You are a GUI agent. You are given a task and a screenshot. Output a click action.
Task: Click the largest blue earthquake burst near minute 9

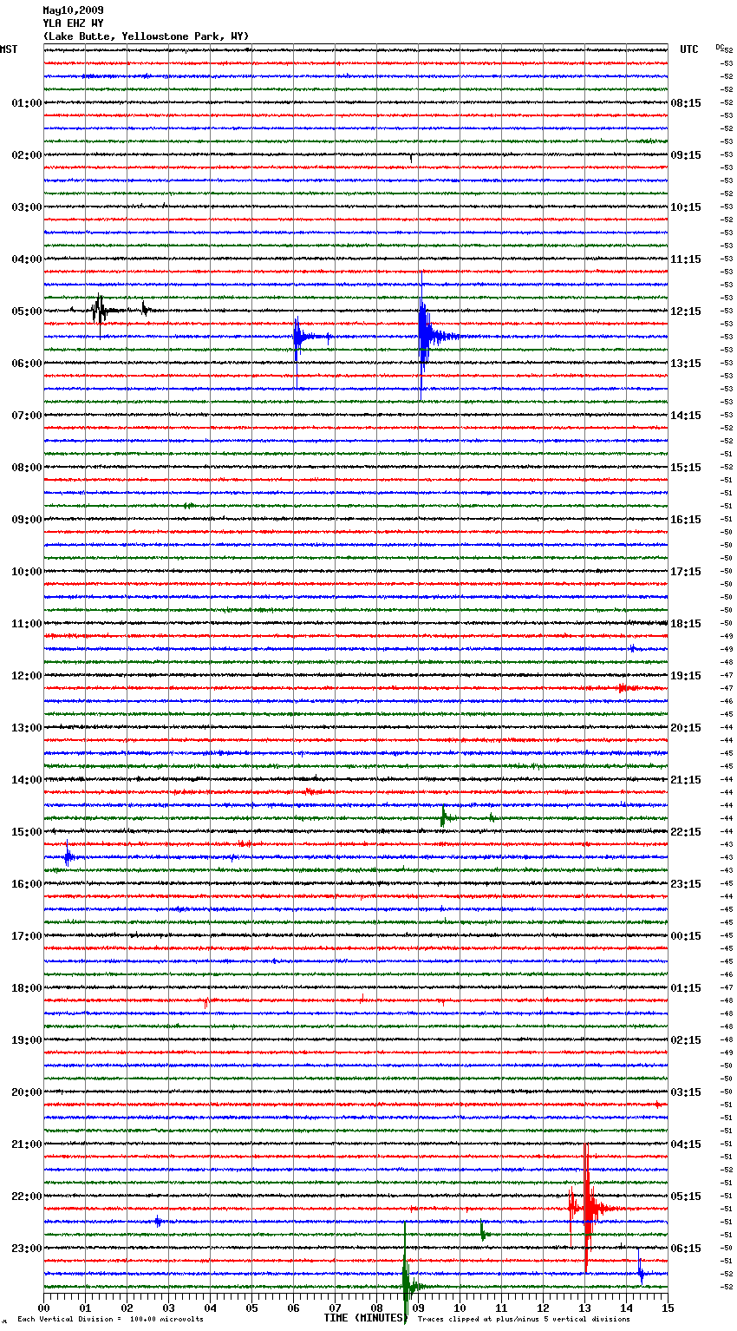pos(424,335)
